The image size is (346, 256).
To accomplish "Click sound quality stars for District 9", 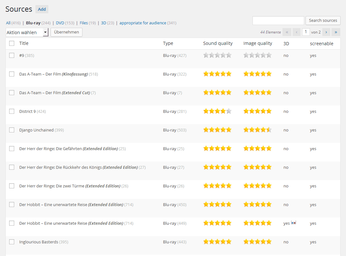I will (217, 111).
